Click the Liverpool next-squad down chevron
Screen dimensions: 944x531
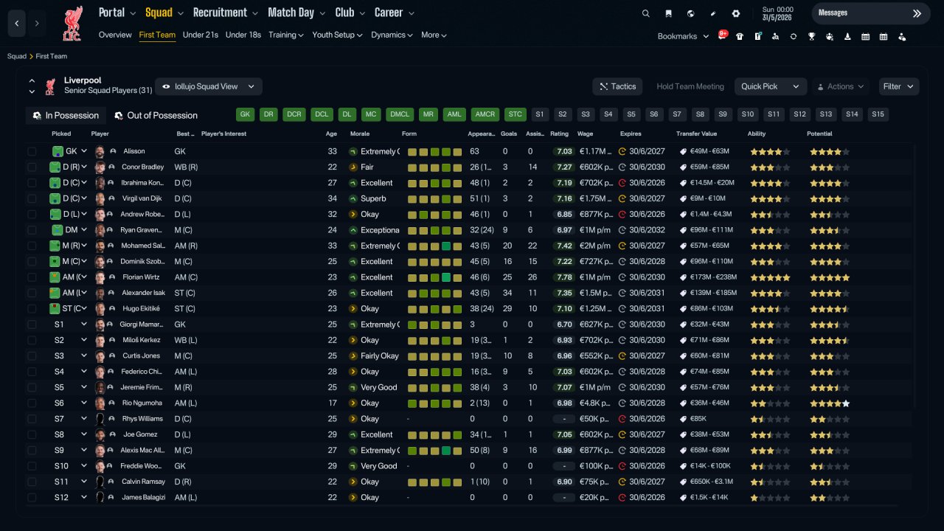point(32,92)
